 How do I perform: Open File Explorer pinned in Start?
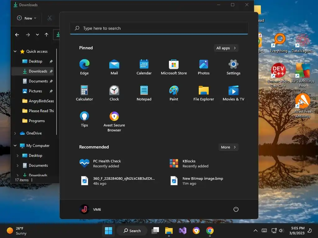point(204,93)
